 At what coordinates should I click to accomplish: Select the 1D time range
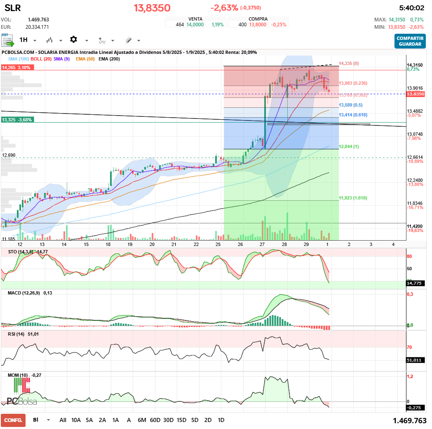221,420
